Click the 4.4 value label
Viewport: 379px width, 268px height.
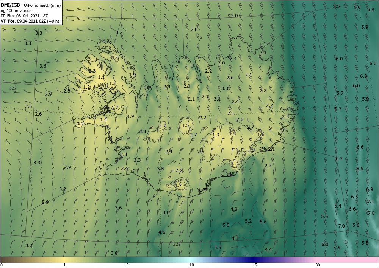point(268,250)
